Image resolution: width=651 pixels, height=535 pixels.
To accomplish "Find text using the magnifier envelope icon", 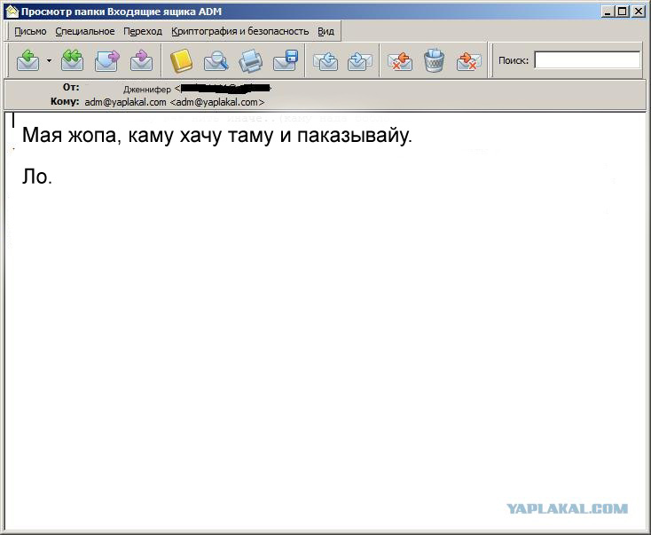I will [x=216, y=60].
